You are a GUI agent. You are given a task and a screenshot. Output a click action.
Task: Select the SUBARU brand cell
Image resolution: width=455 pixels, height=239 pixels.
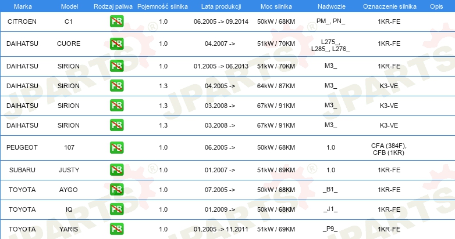[22, 170]
